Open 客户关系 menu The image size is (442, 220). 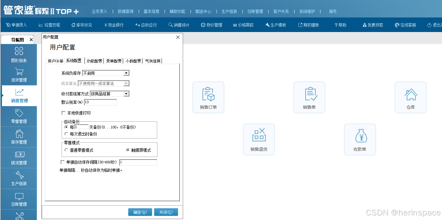click(x=281, y=11)
